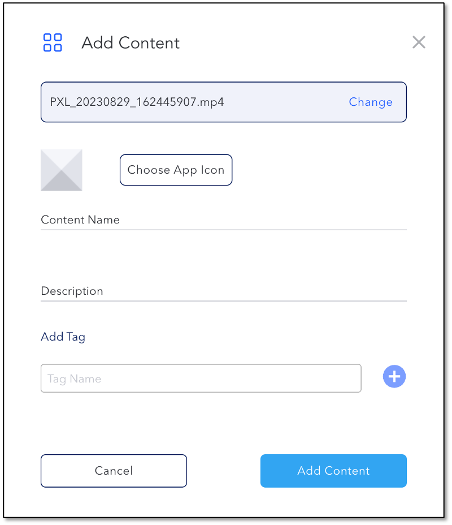The width and height of the screenshot is (452, 525).
Task: Click the Add Content dialog heading text
Action: pos(131,43)
